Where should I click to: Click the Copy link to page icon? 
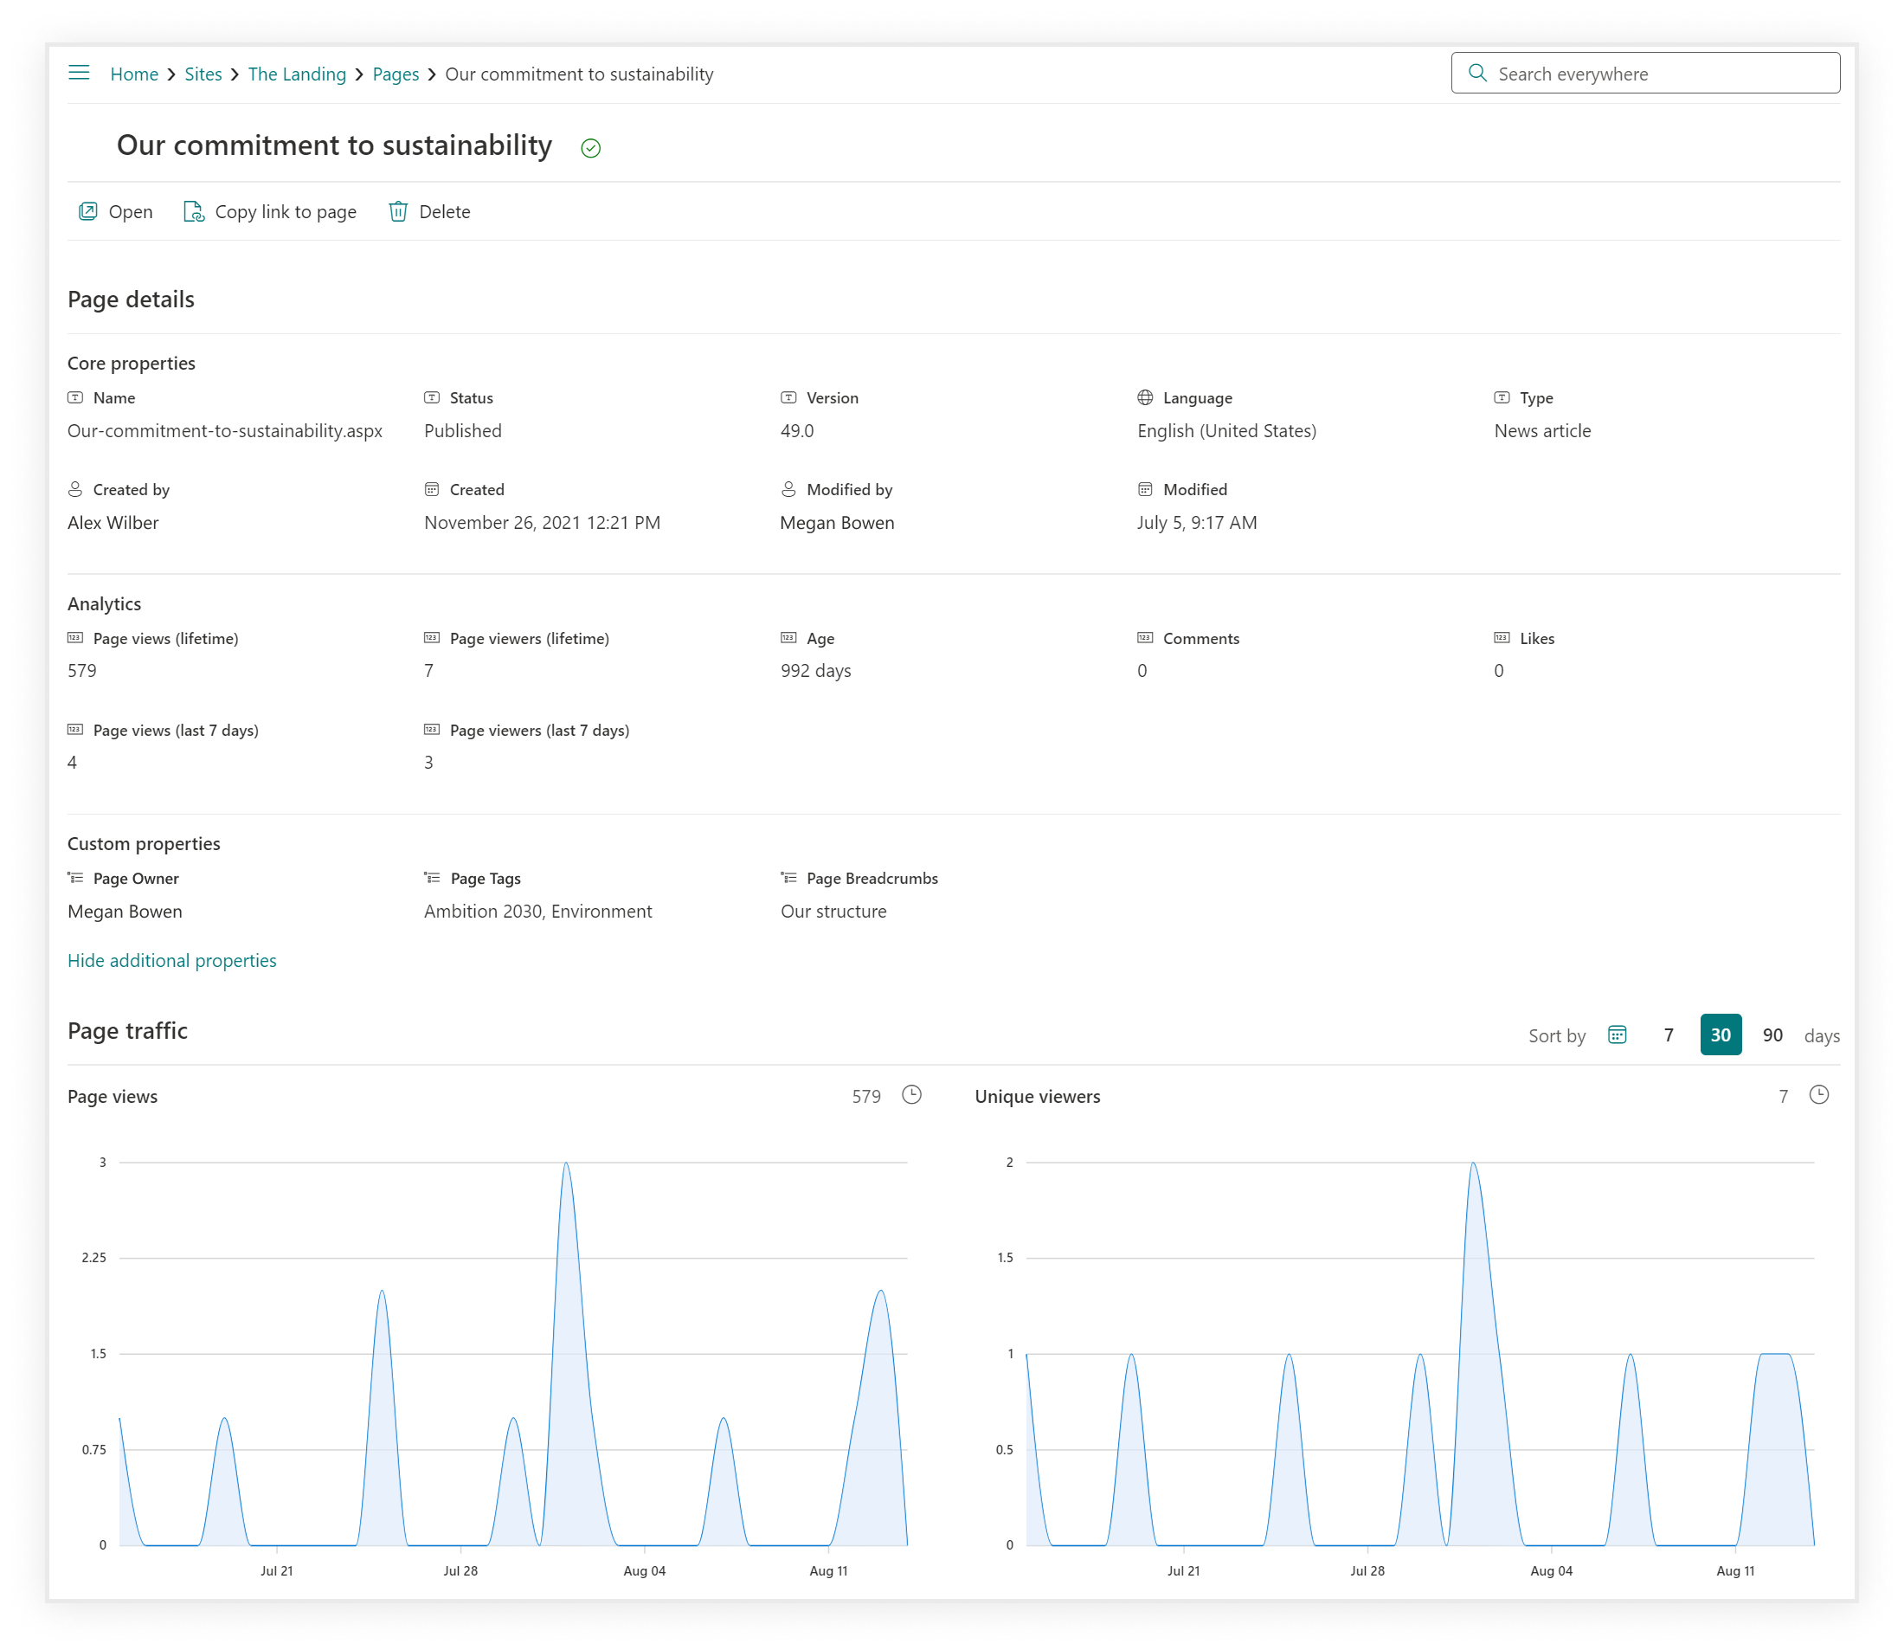194,210
